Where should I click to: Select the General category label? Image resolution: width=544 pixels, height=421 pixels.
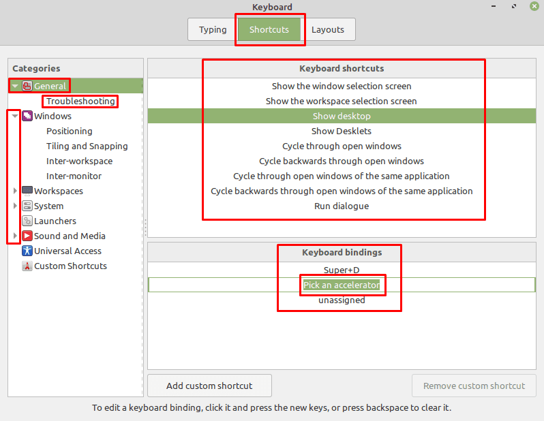pyautogui.click(x=50, y=86)
